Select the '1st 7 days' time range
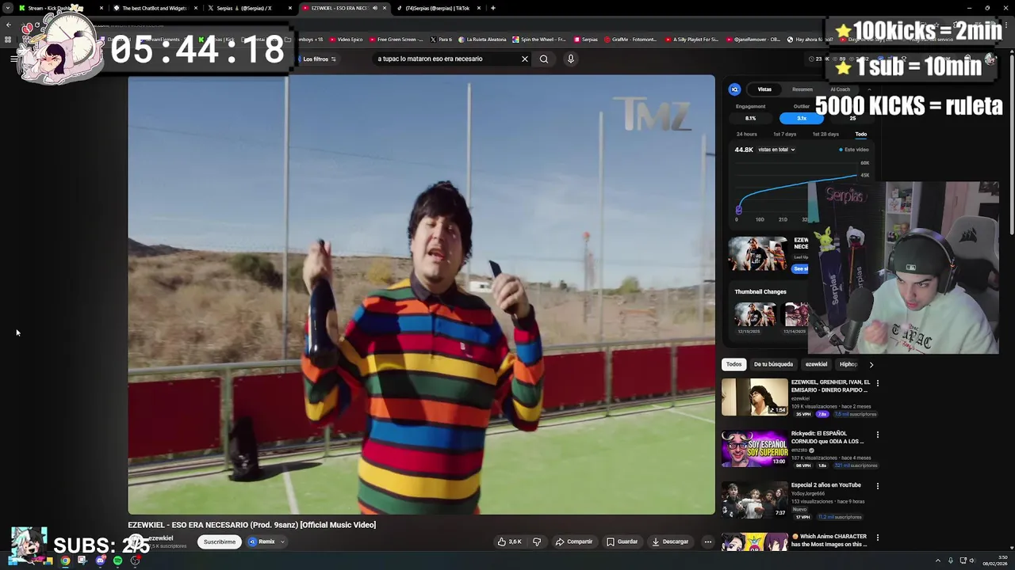 point(784,134)
